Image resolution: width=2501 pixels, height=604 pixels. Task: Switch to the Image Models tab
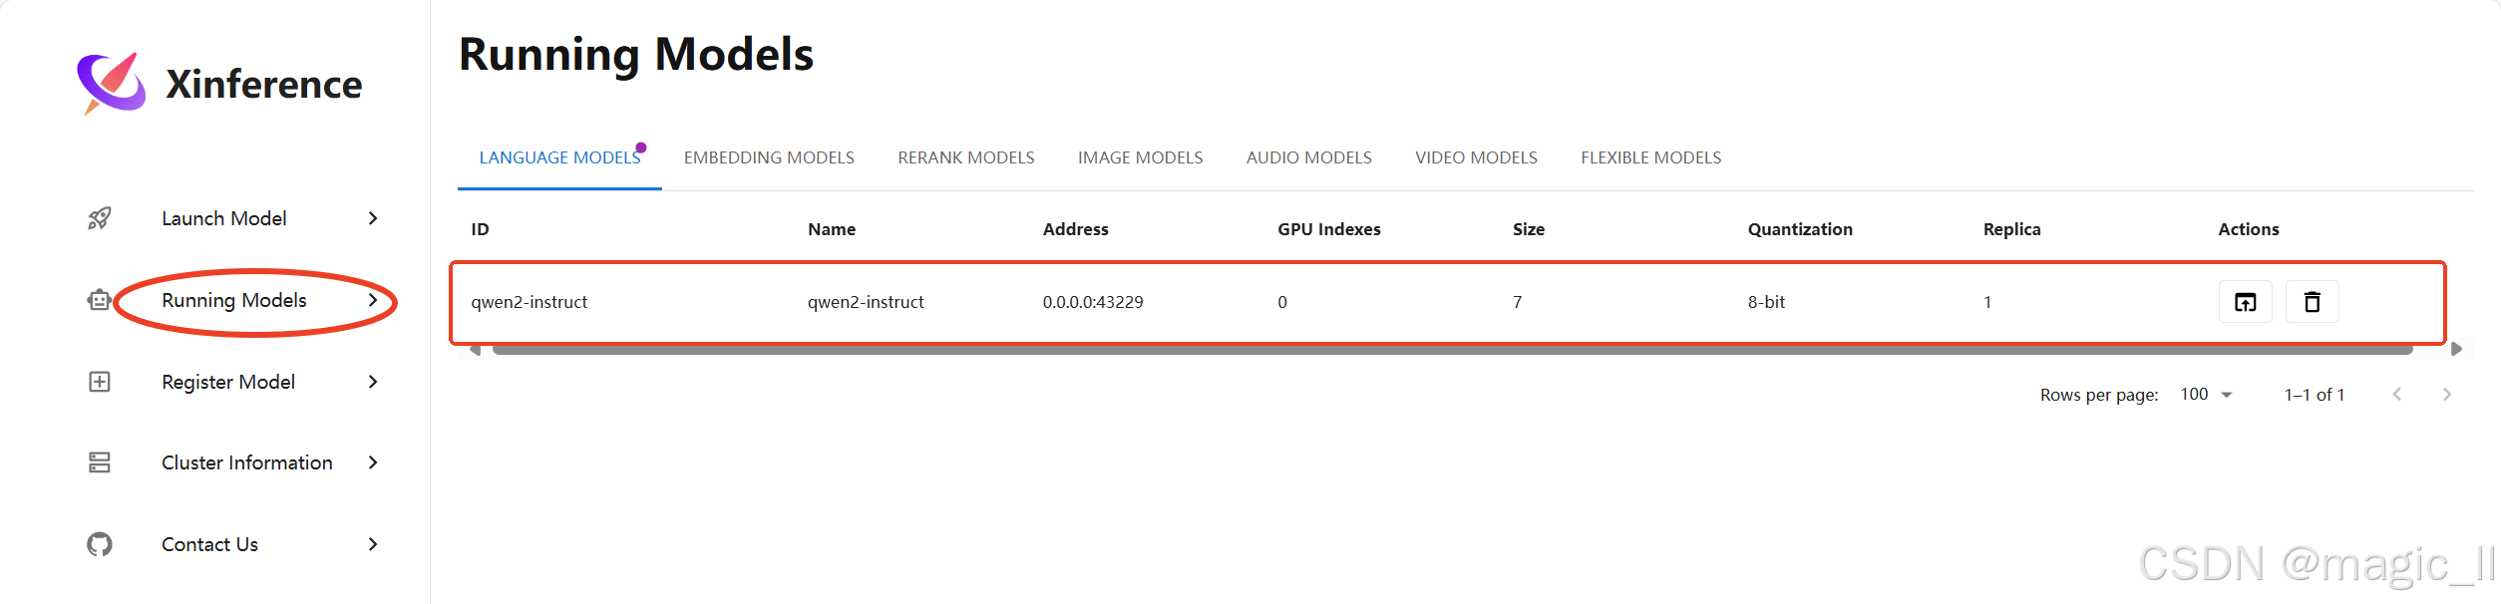(x=1140, y=157)
